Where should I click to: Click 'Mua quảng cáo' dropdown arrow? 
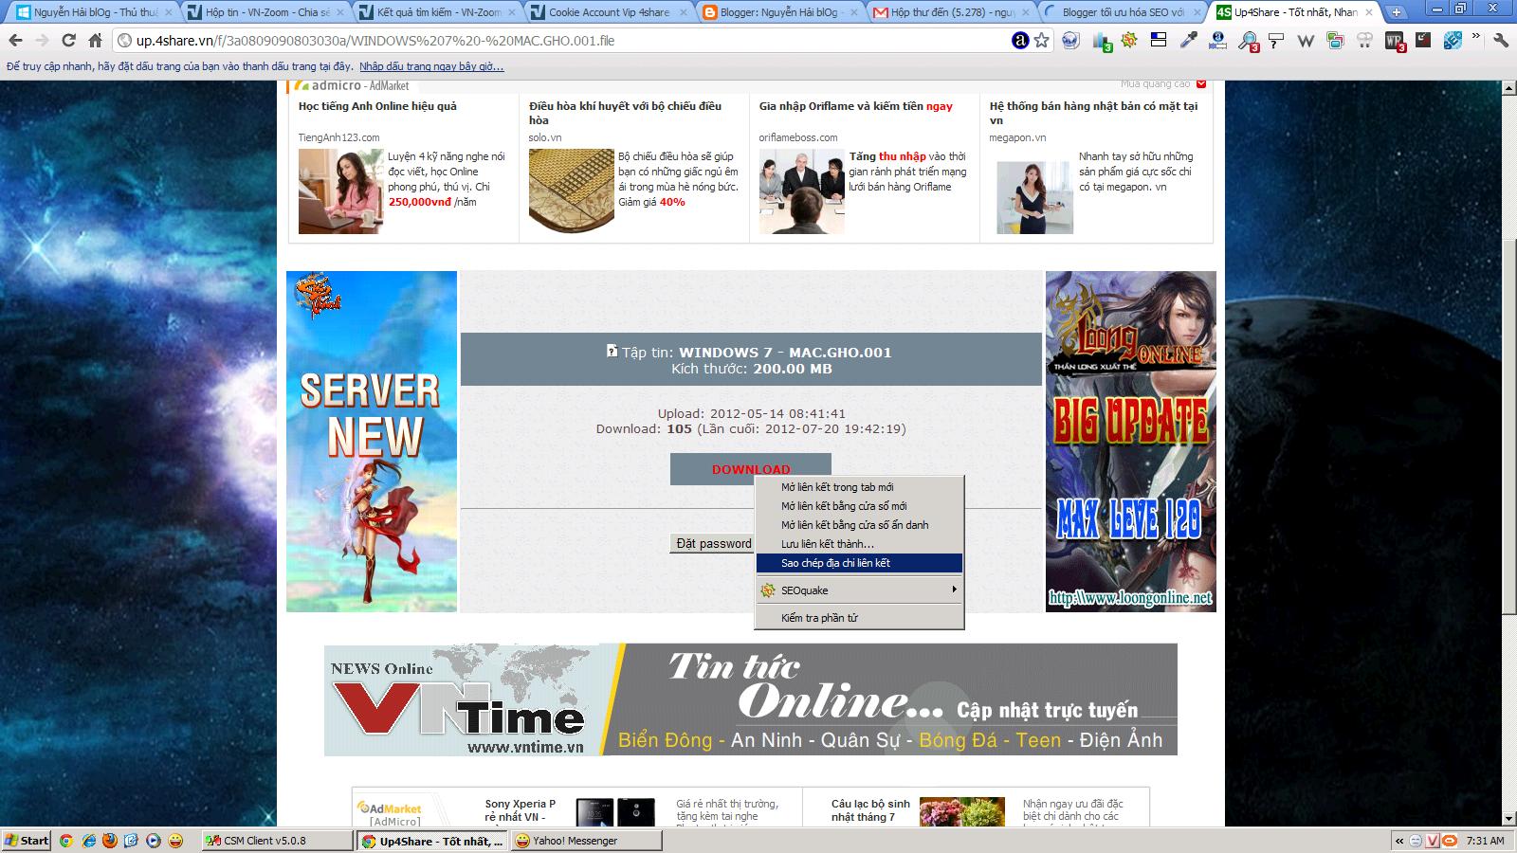[x=1201, y=84]
